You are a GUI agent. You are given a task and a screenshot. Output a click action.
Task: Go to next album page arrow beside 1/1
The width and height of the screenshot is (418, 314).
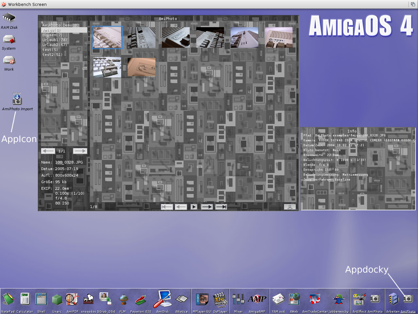pyautogui.click(x=80, y=151)
